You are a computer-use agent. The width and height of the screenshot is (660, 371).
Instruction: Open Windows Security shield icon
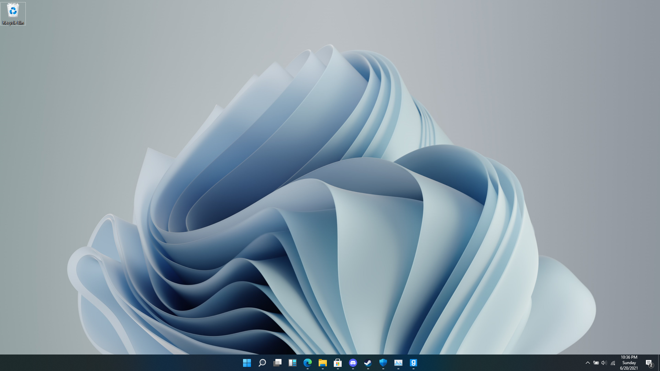pyautogui.click(x=383, y=363)
